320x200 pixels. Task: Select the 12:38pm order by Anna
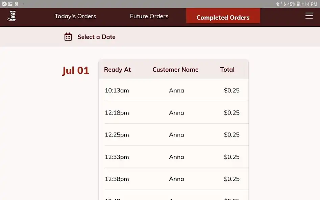tap(176, 179)
